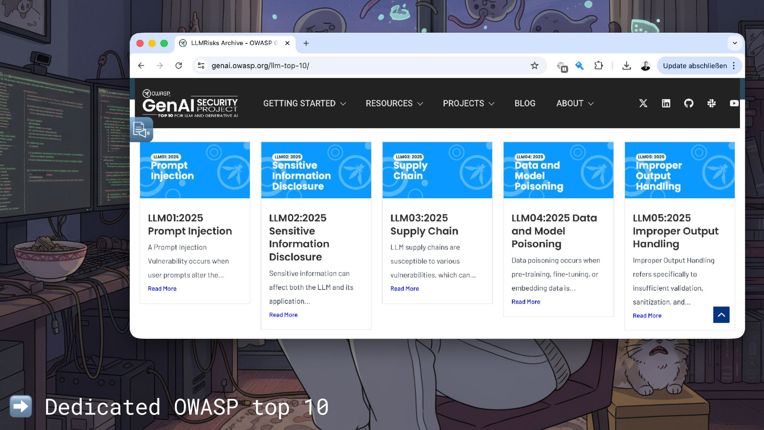Click the bookmark star in the address bar

pyautogui.click(x=534, y=66)
